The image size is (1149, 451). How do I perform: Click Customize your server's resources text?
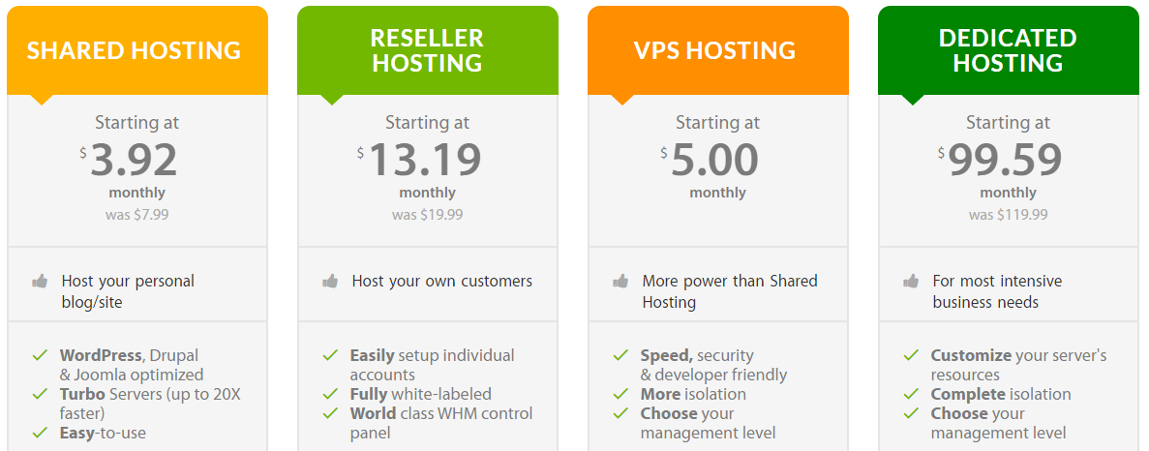(x=1018, y=365)
